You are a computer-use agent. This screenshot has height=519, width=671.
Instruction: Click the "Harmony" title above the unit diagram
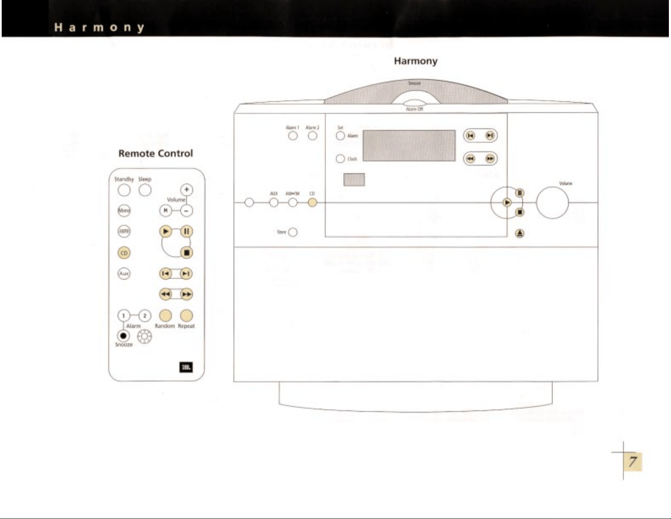pyautogui.click(x=416, y=61)
